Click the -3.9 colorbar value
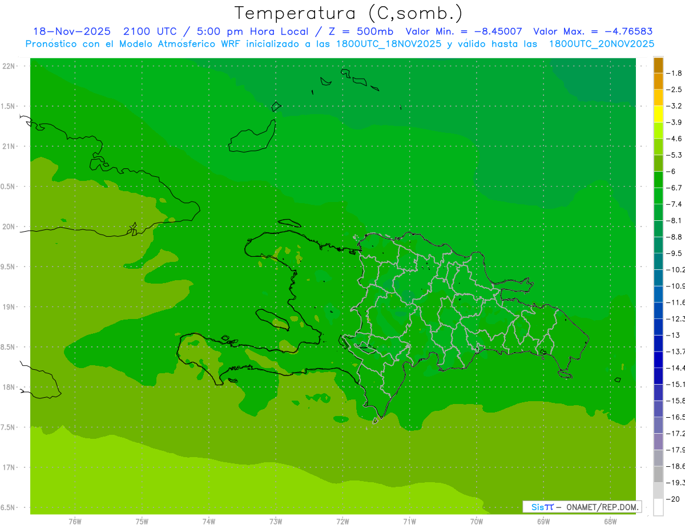The height and width of the screenshot is (529, 685). pyautogui.click(x=675, y=122)
